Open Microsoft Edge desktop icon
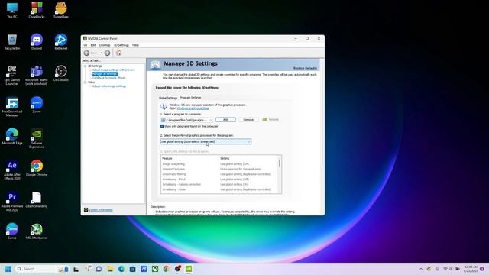This screenshot has width=489, height=275. point(12,137)
